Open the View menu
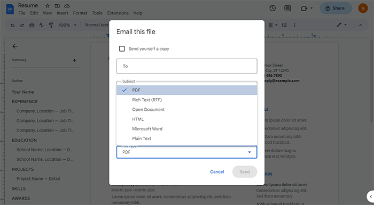The height and width of the screenshot is (205, 374). (x=47, y=13)
